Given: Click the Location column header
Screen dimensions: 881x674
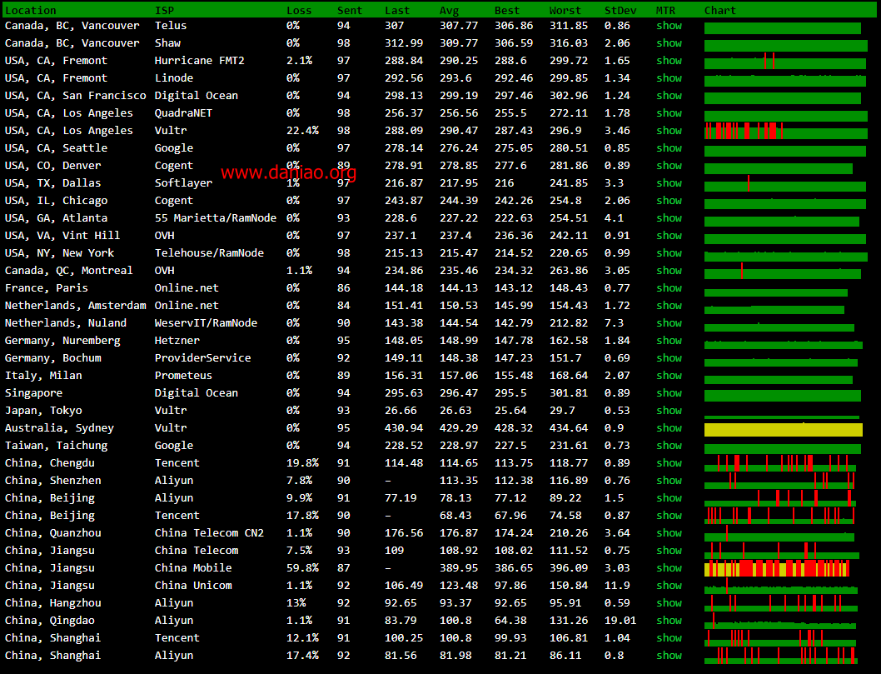Looking at the screenshot, I should (31, 11).
